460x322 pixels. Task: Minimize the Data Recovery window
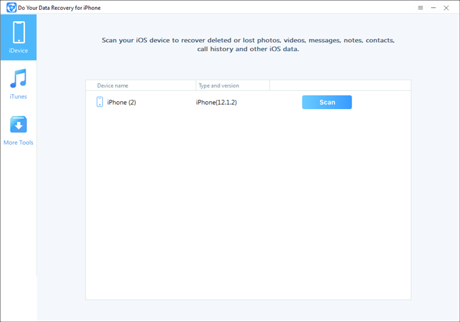click(x=434, y=7)
